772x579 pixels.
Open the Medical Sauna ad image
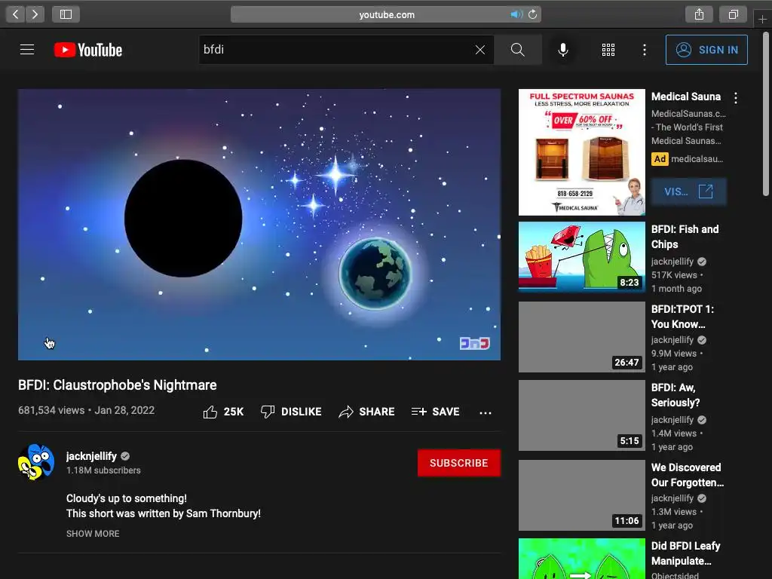[581, 152]
